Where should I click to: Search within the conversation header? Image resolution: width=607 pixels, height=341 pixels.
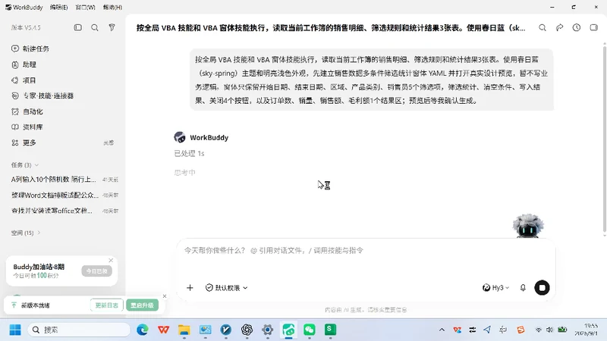(543, 28)
